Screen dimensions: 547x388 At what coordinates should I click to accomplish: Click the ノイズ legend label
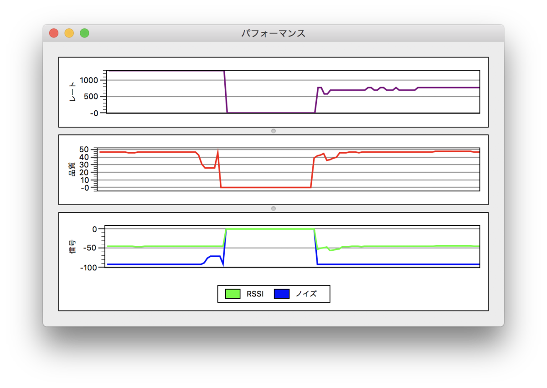tap(306, 294)
